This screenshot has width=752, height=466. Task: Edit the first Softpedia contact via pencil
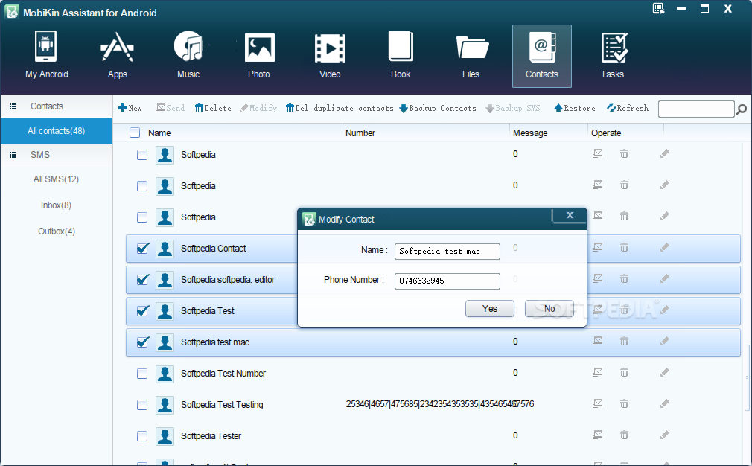pos(664,154)
